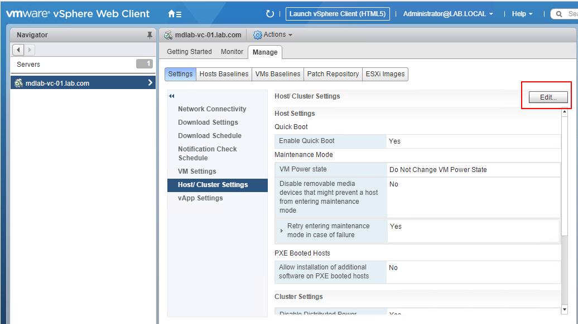Open Download Schedule settings
The height and width of the screenshot is (324, 578).
(210, 135)
